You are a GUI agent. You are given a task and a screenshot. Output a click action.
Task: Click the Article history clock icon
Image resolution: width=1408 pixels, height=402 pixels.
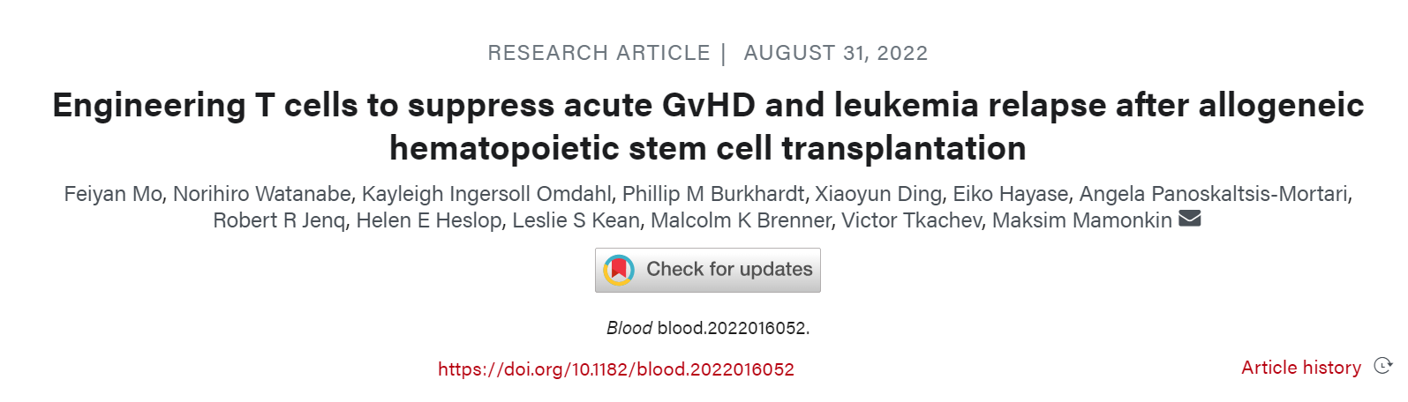(x=1383, y=366)
